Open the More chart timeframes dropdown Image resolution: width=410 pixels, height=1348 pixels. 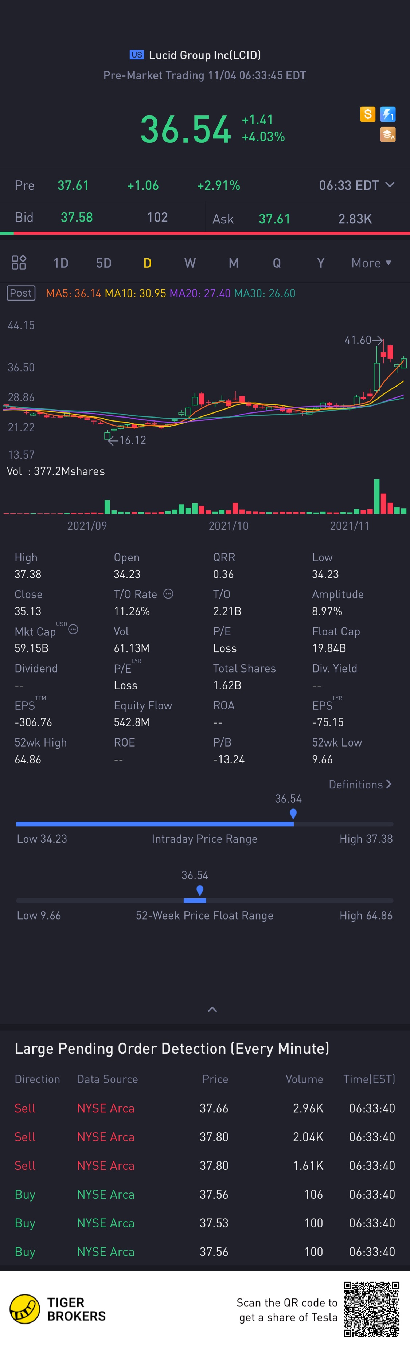tap(371, 263)
